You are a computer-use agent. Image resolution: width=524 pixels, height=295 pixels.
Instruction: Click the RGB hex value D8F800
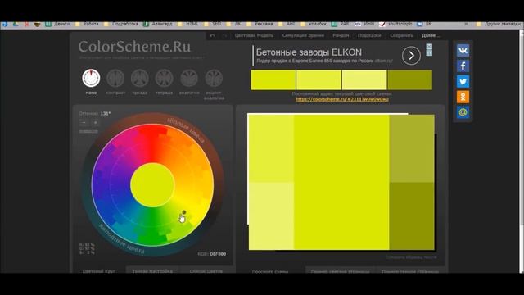(x=218, y=254)
